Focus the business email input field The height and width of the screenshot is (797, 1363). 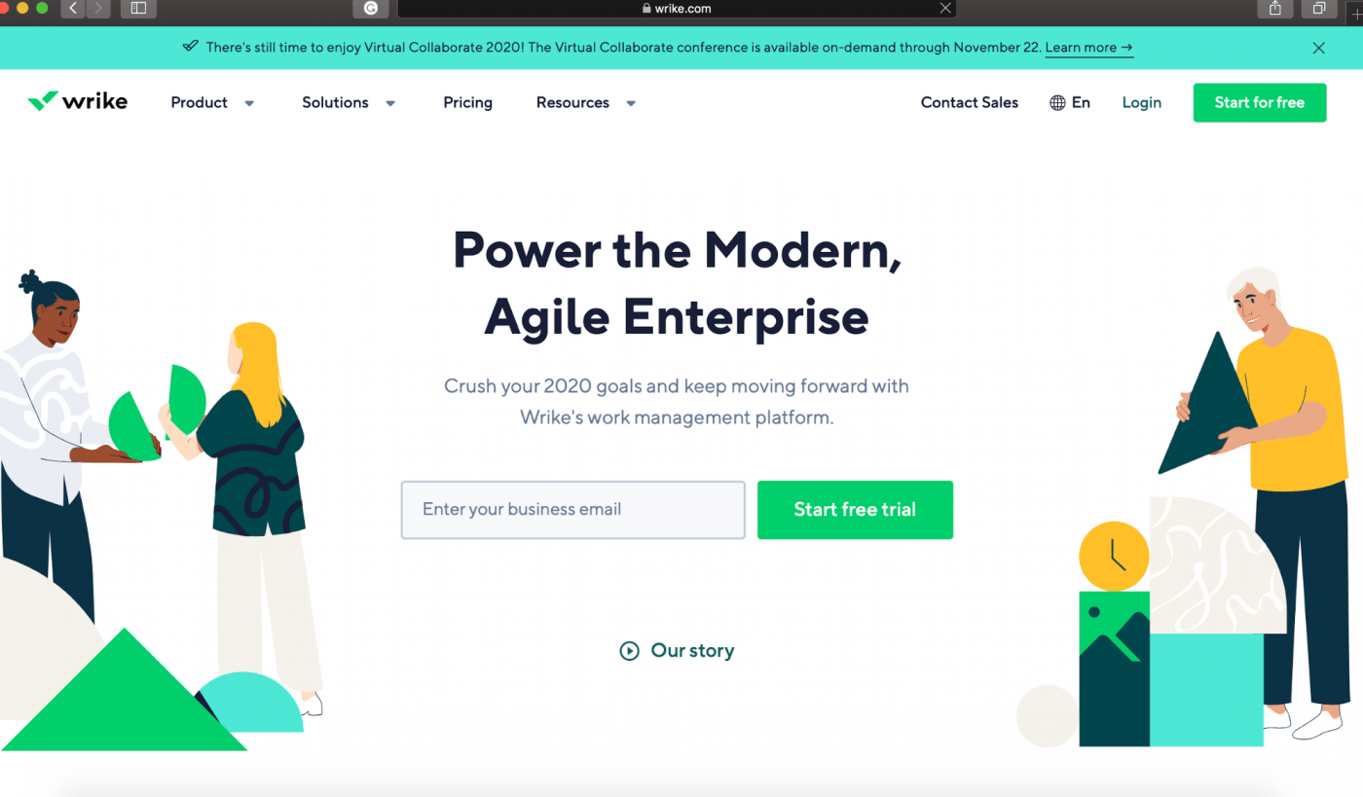(573, 509)
